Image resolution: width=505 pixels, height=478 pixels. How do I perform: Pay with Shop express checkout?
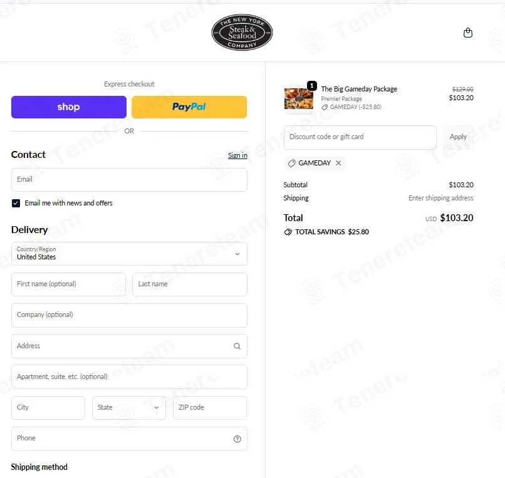point(69,107)
